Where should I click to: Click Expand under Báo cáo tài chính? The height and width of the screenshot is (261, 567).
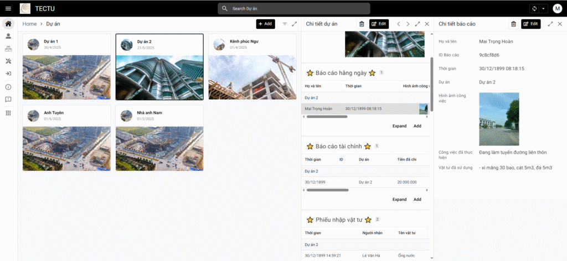399,199
